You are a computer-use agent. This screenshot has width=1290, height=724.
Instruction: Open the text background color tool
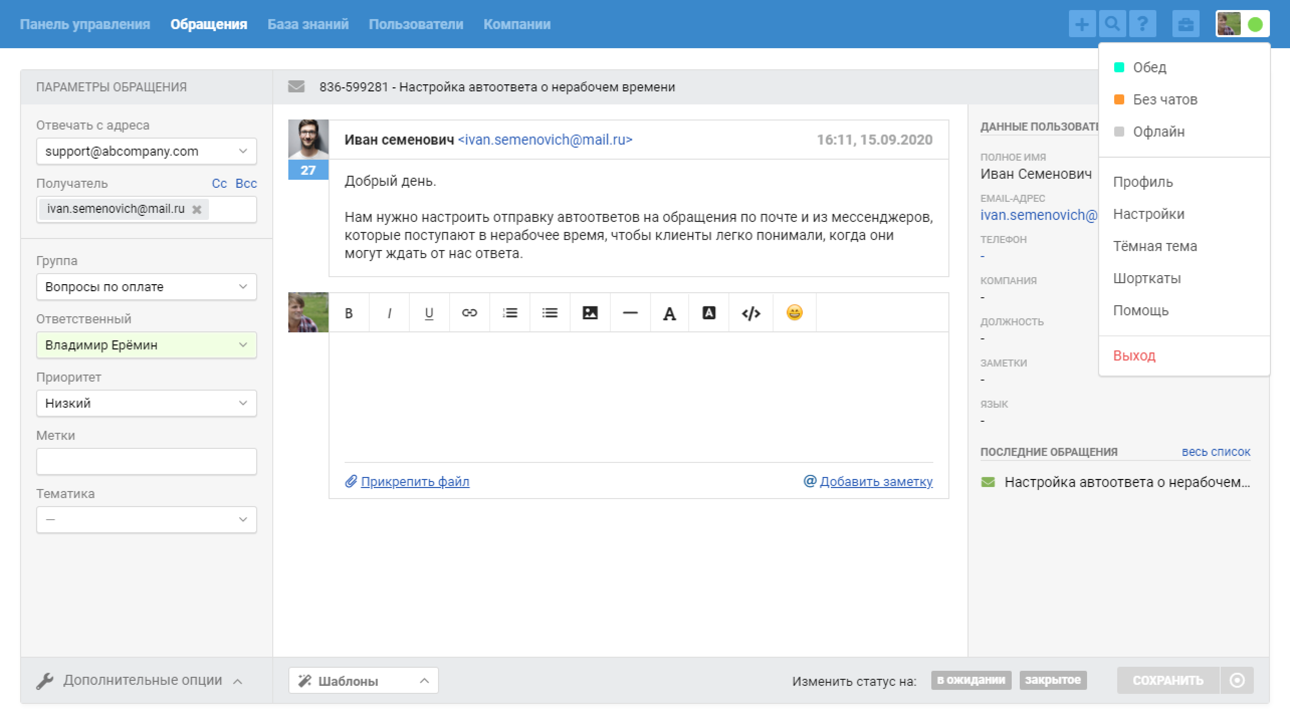[x=708, y=313]
